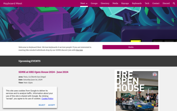This screenshot has height=111, width=177.
Task: Click the magenta Media button
Action: tap(131, 47)
